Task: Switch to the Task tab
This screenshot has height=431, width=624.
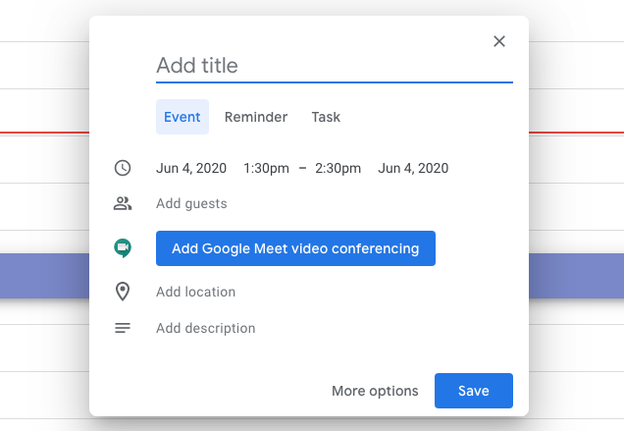Action: pyautogui.click(x=326, y=117)
